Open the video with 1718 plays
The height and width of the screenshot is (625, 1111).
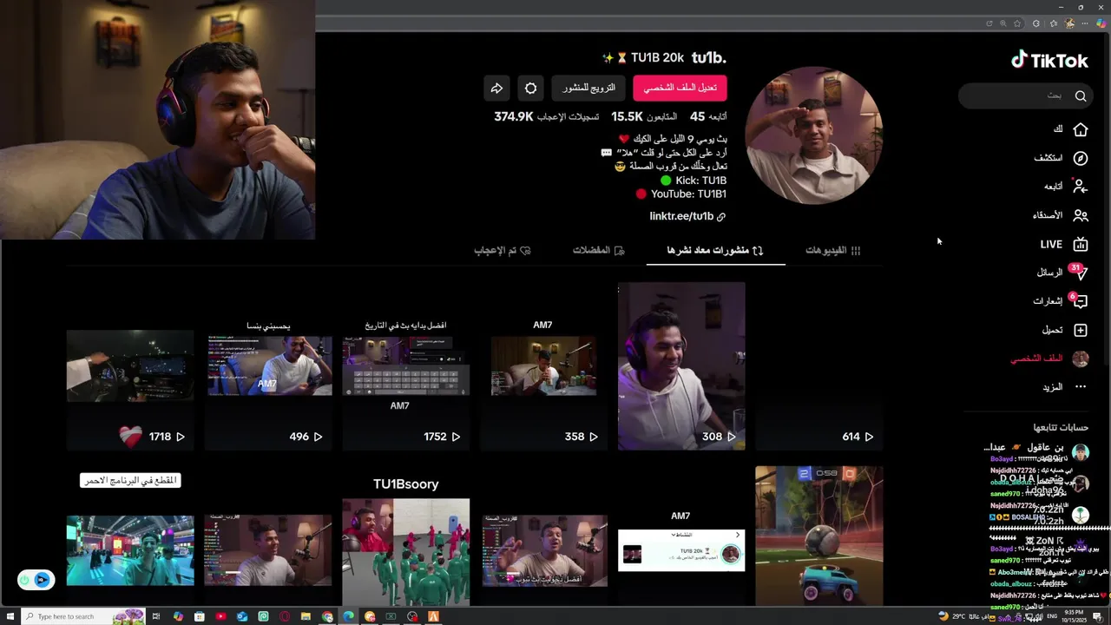pyautogui.click(x=130, y=366)
